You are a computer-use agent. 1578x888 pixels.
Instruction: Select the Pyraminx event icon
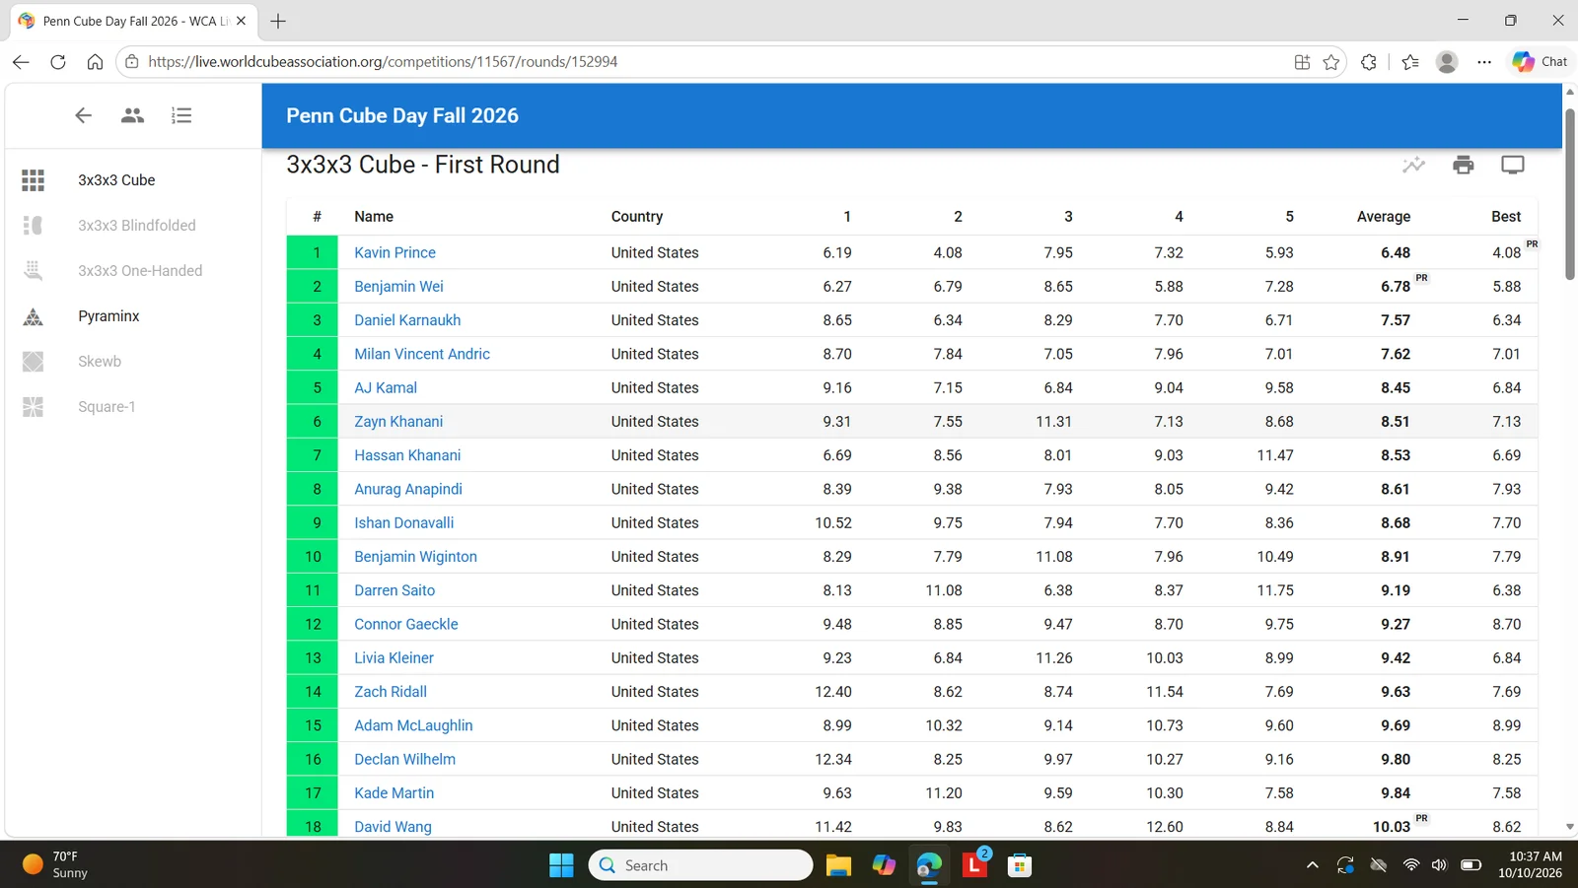33,316
